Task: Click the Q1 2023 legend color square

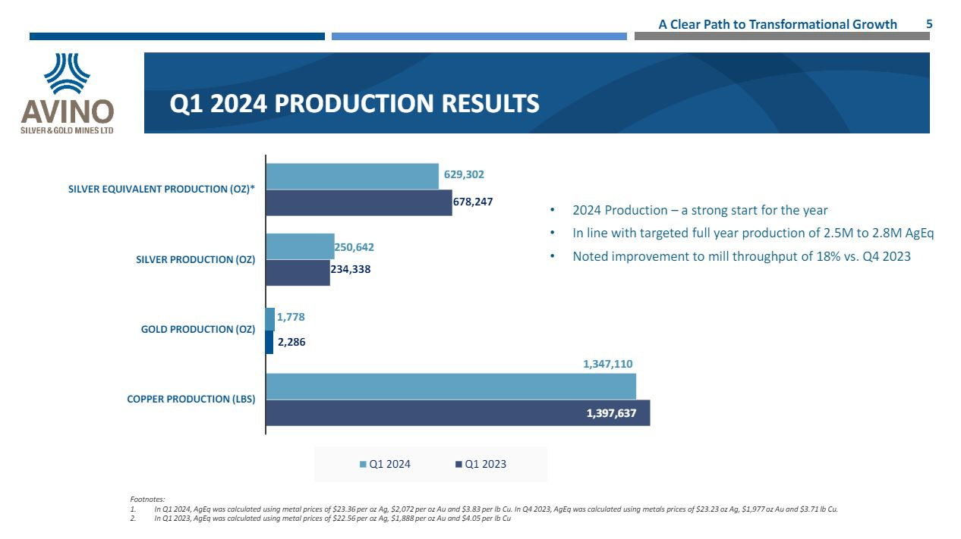Action: pyautogui.click(x=458, y=465)
